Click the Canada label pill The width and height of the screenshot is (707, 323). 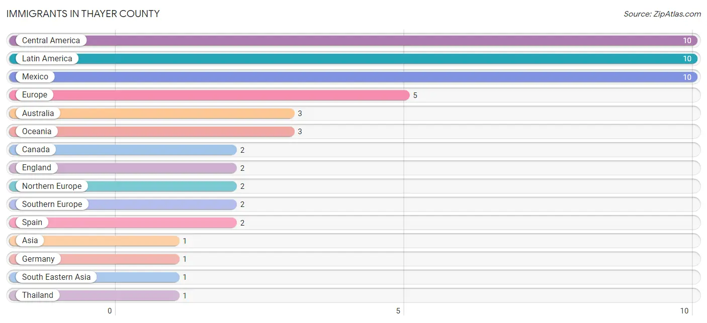pos(36,150)
